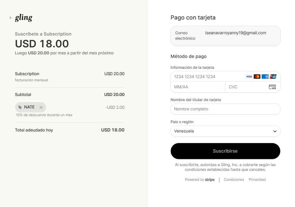Click the Suscribirse button
This screenshot has height=207, width=295.
(225, 151)
